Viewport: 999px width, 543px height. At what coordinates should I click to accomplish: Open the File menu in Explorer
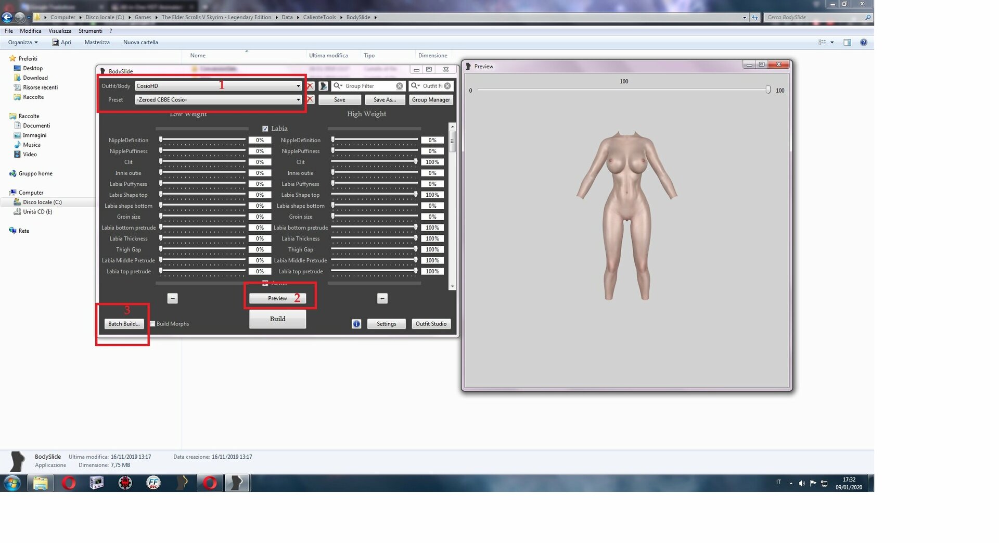coord(8,31)
